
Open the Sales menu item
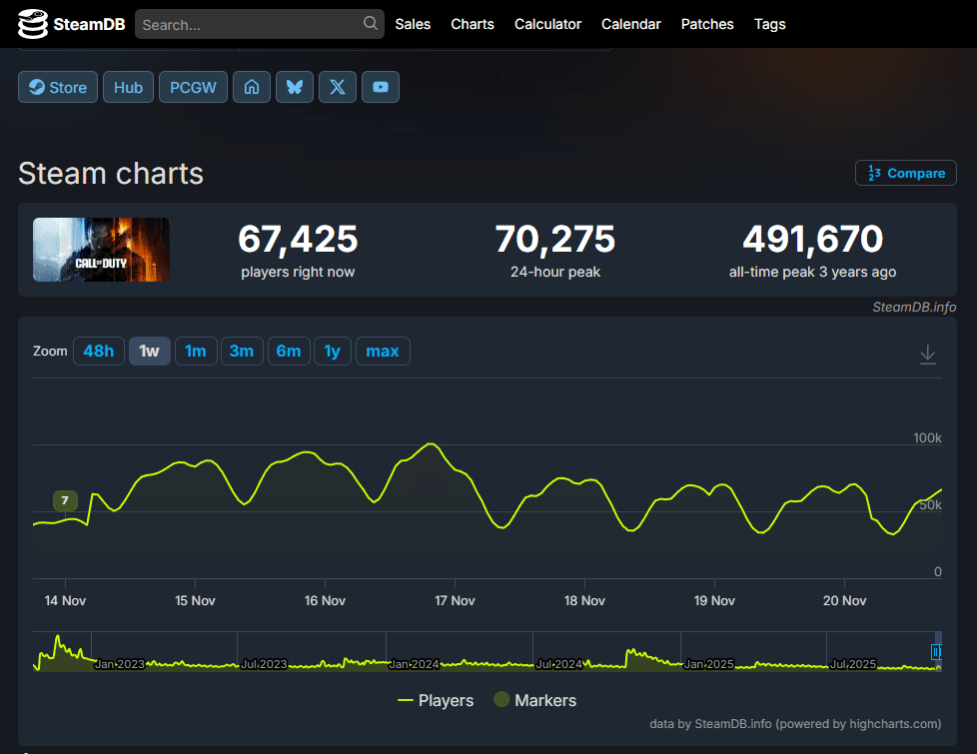click(x=413, y=24)
